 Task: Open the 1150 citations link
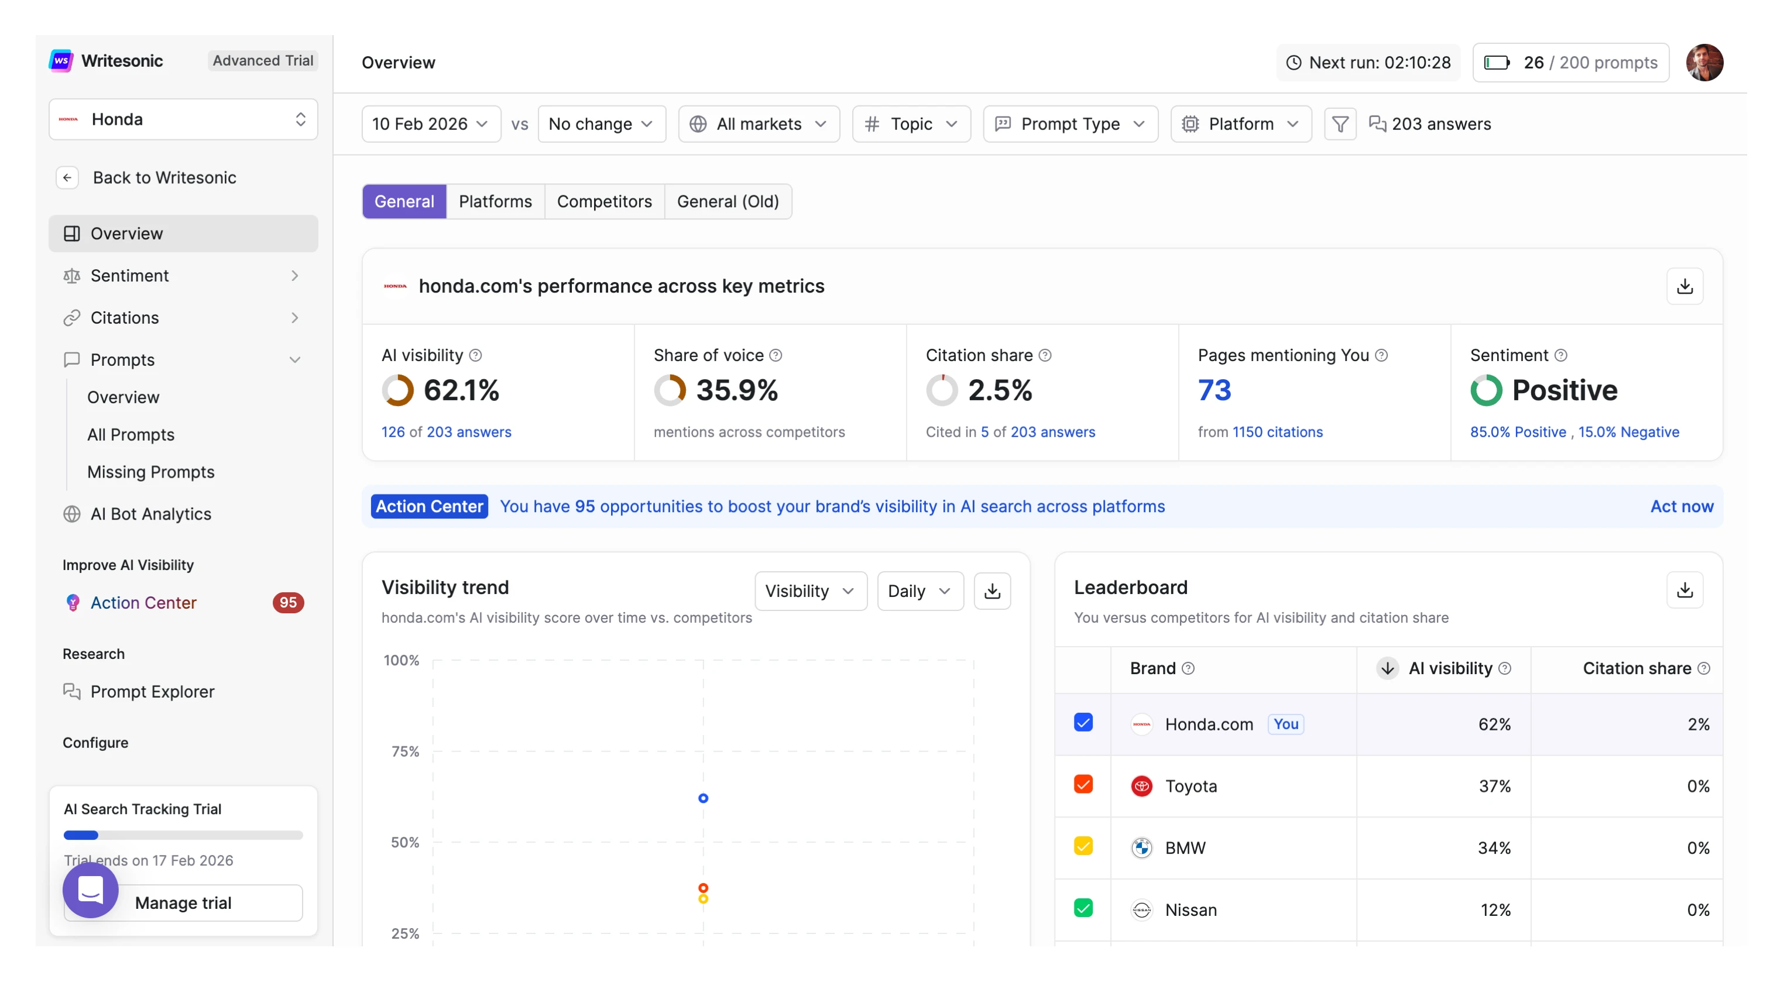[x=1277, y=431]
